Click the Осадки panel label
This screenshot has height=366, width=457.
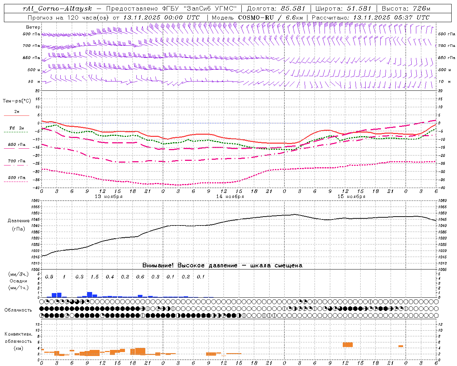pos(18,281)
